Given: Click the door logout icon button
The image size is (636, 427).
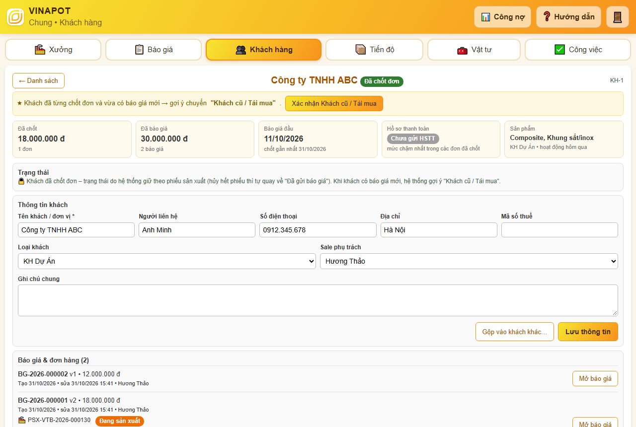Looking at the screenshot, I should [618, 17].
